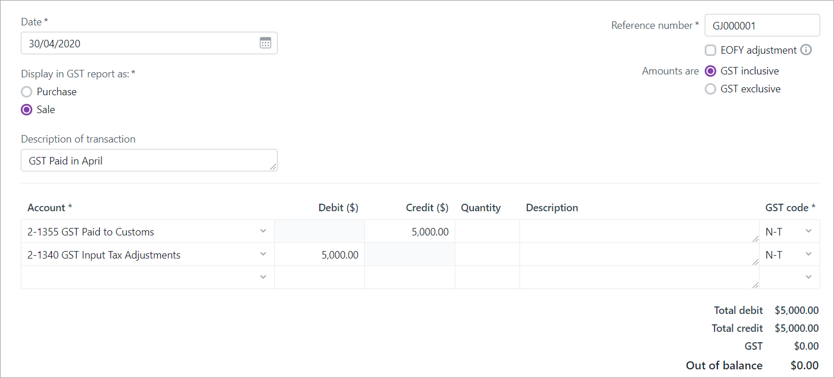Click the first row Description field
This screenshot has width=834, height=378.
[638, 231]
